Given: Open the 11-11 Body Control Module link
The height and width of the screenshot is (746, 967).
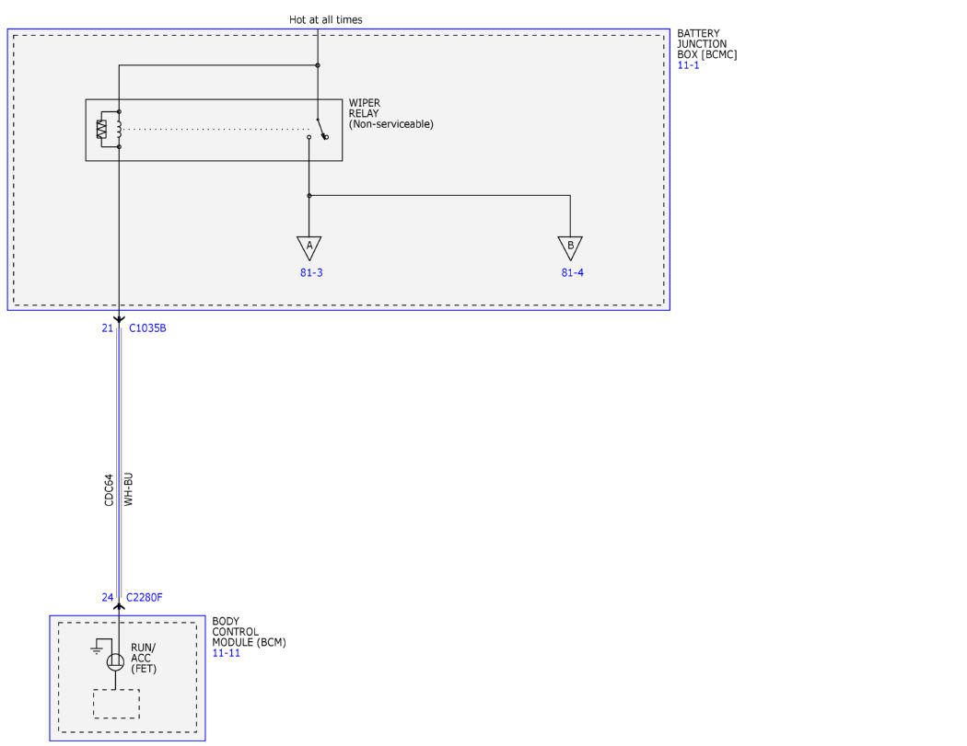Looking at the screenshot, I should click(227, 653).
